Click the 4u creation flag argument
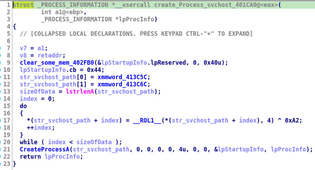Image resolution: width=315 pixels, height=170 pixels. coord(182,149)
